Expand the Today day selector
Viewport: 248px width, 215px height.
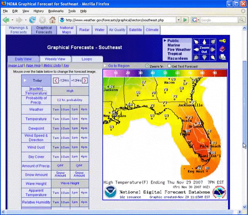tap(36, 80)
